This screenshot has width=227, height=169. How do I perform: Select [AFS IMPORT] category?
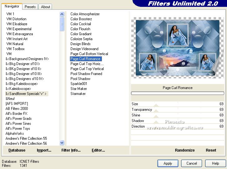[17, 104]
